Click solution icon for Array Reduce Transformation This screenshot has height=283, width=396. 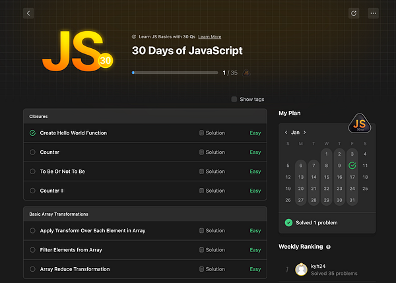pyautogui.click(x=201, y=269)
